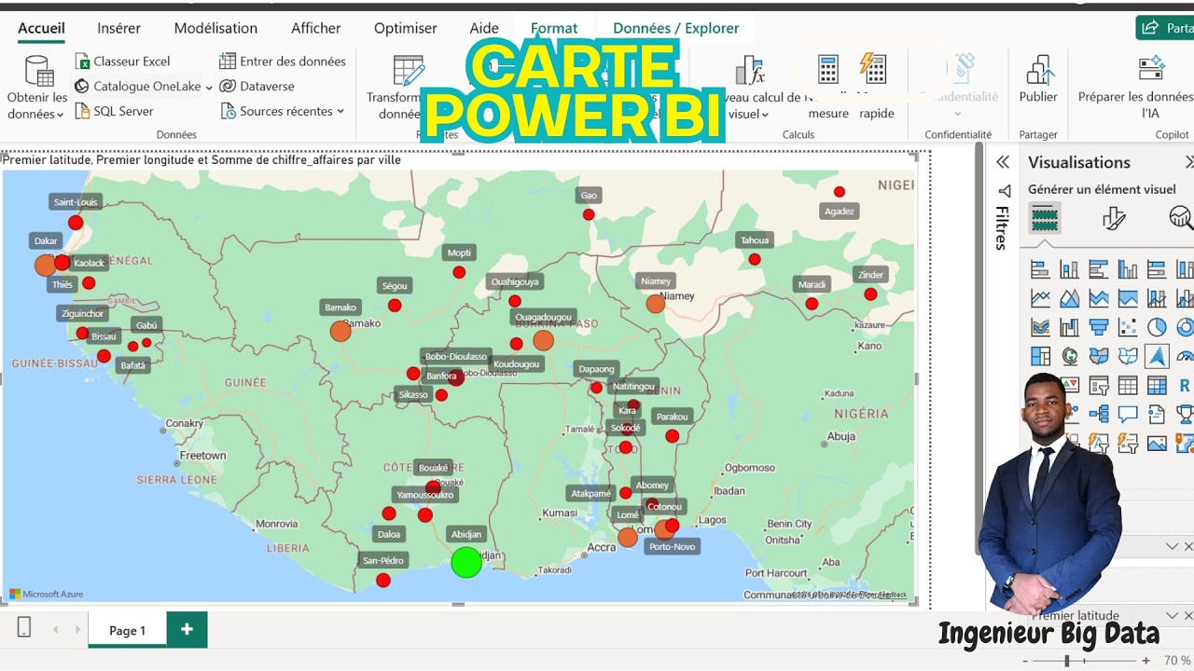Choose the line chart visual
The width and height of the screenshot is (1194, 671).
1040,299
